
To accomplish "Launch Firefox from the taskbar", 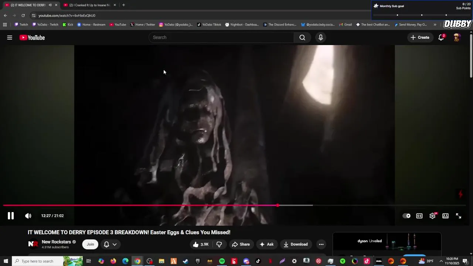I will pos(113,261).
